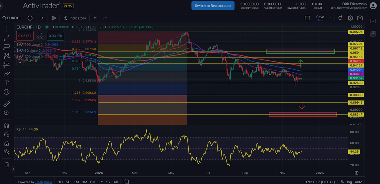This screenshot has width=380, height=184.
Task: Click the trash icon to remove drawings
Action: [x=7, y=165]
